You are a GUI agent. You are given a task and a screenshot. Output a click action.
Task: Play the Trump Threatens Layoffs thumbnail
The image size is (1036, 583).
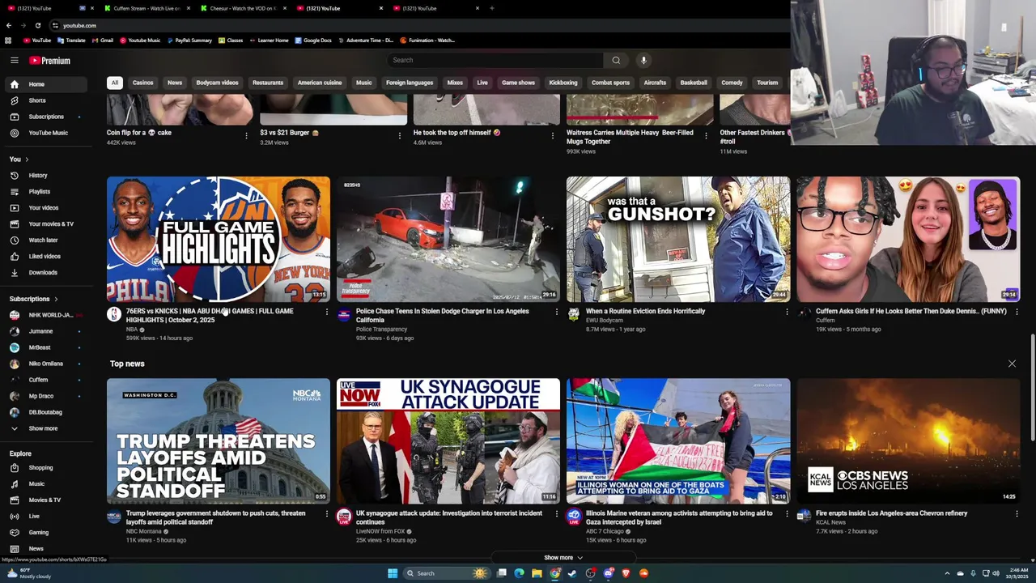point(219,441)
